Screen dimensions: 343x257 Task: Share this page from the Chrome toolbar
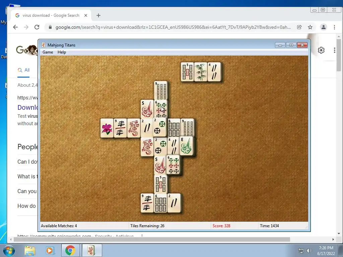coord(299,27)
